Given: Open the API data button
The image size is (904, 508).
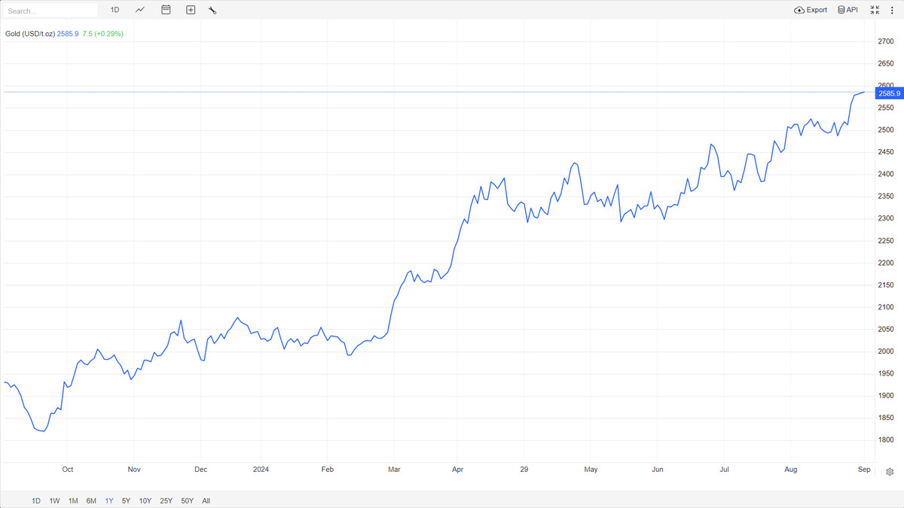Looking at the screenshot, I should coord(847,10).
